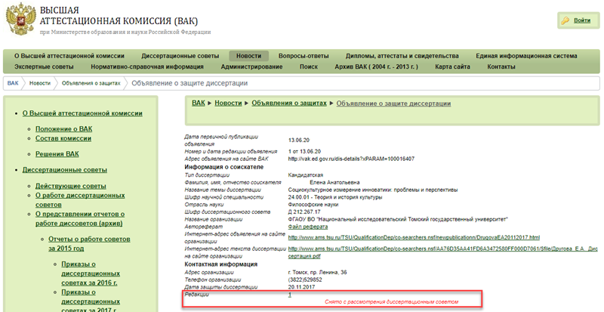Open Единая информационная система menu item
Viewport: 604px width, 312px height.
[526, 56]
